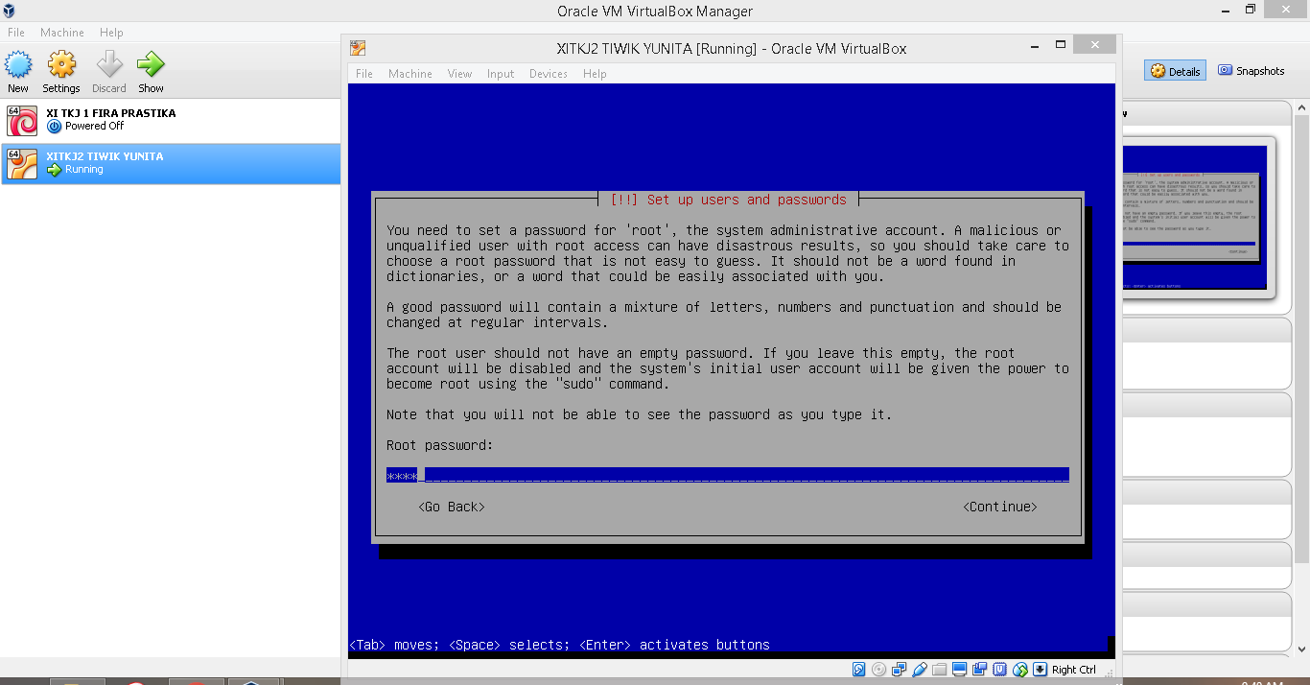Open Input menu in the VM window

click(x=501, y=74)
